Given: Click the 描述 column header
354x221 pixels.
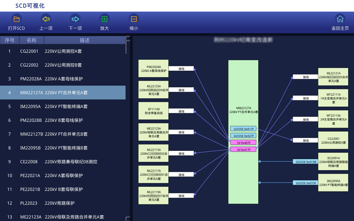Looking at the screenshot, I should [85, 40].
